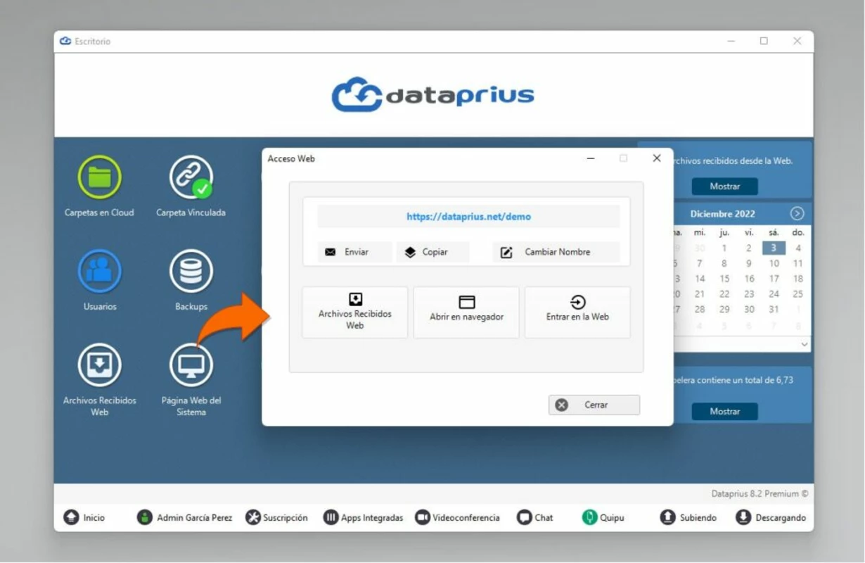
Task: Open Página Web del Sistema icon
Action: tap(191, 365)
